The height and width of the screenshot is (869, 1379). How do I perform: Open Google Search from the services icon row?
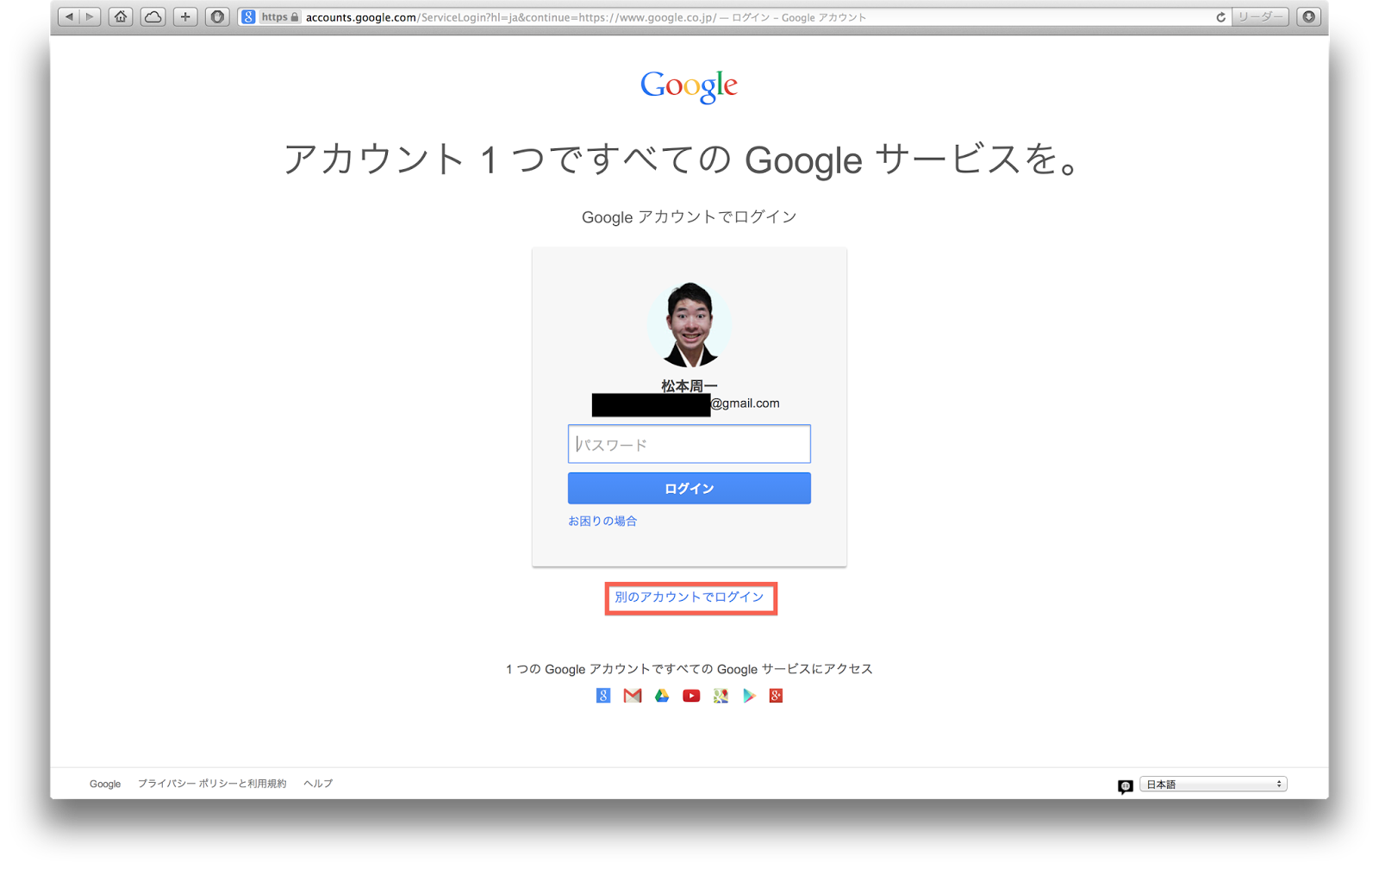coord(603,695)
